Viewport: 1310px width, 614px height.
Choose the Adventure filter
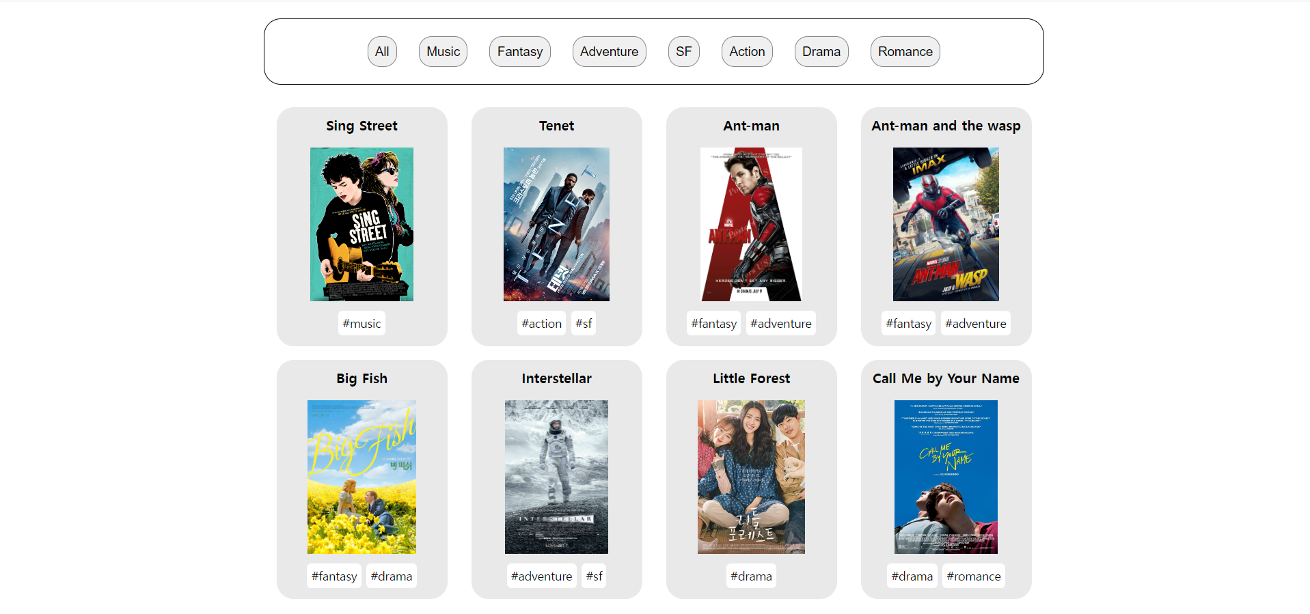pyautogui.click(x=609, y=52)
